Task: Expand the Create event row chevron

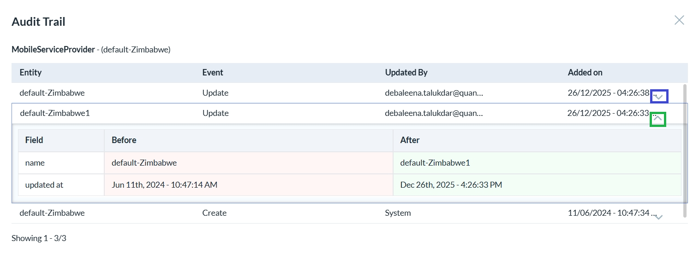Action: click(659, 217)
